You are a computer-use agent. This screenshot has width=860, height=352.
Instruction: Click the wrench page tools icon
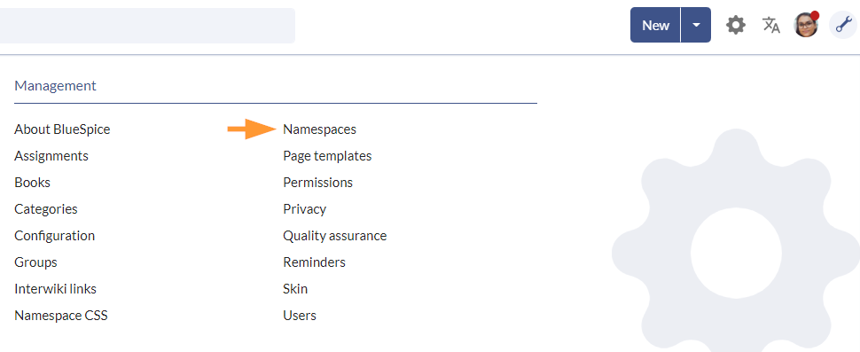(x=842, y=25)
